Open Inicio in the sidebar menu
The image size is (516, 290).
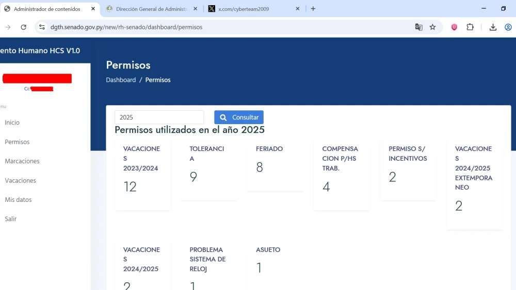point(12,123)
